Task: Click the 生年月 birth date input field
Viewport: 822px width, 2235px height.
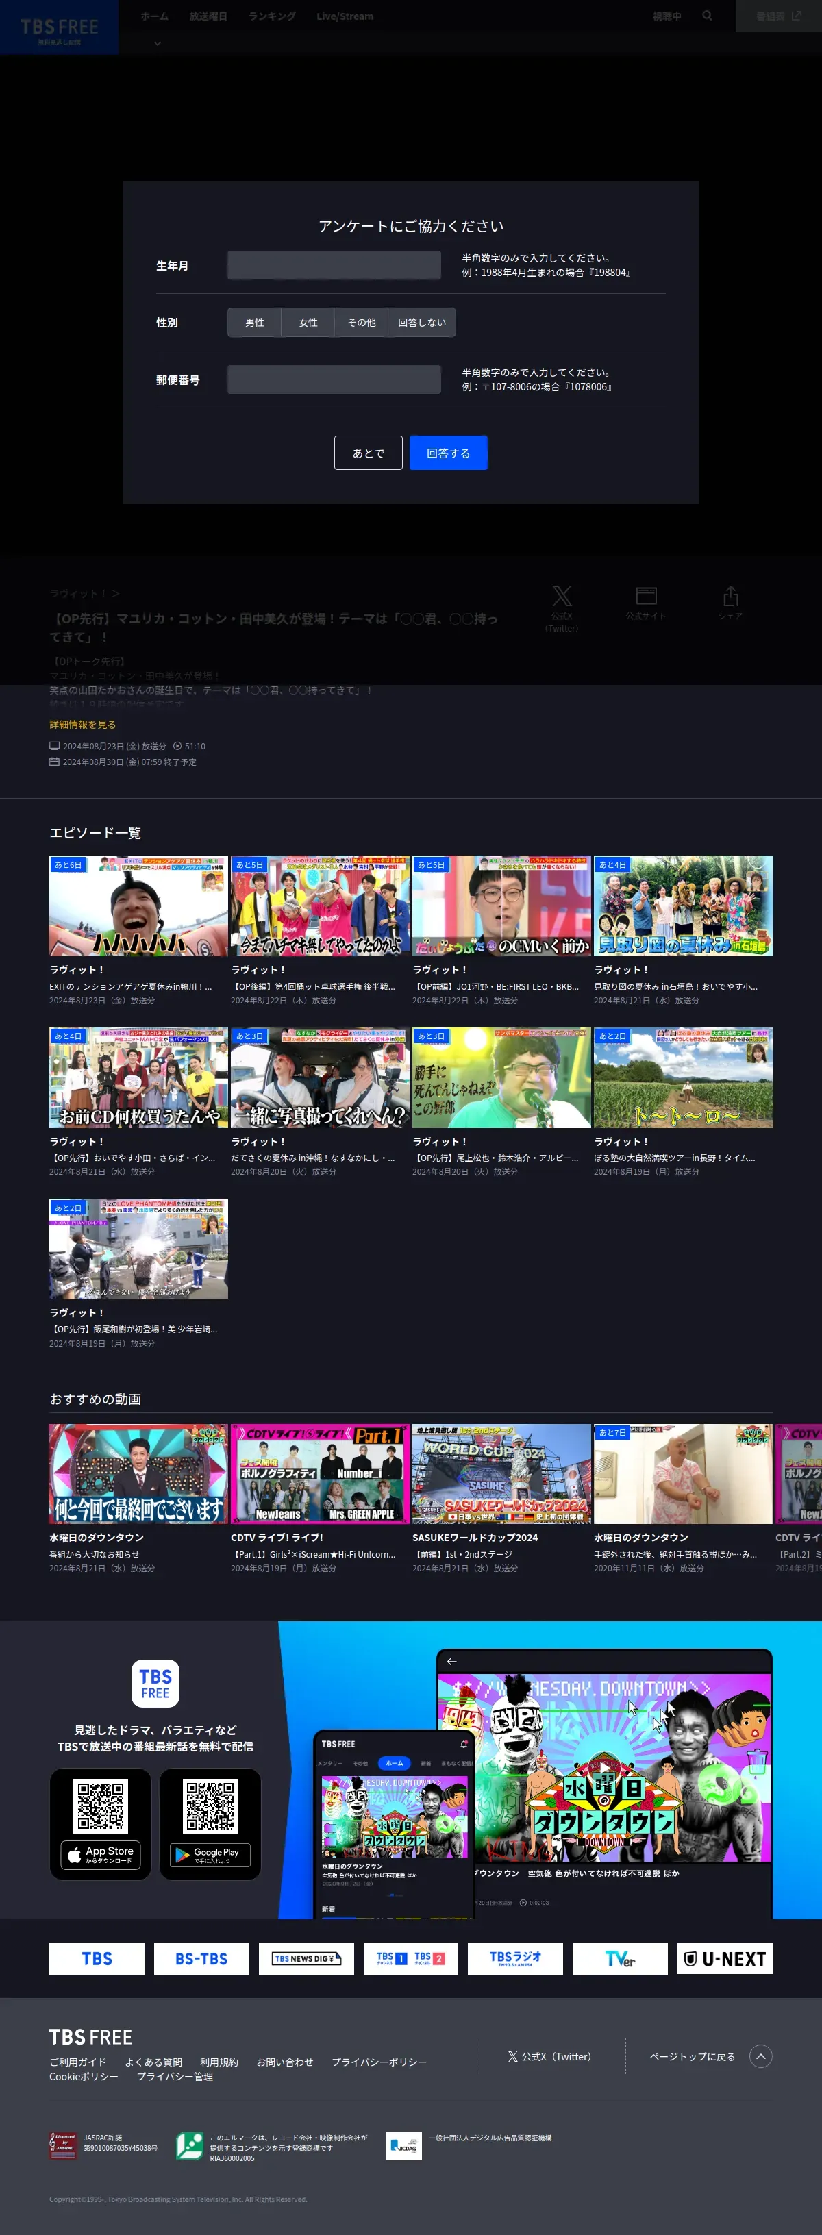Action: tap(334, 264)
